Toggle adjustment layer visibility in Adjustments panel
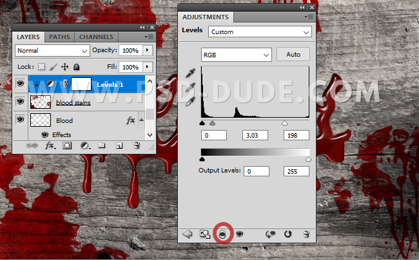419x260 pixels. coord(239,234)
